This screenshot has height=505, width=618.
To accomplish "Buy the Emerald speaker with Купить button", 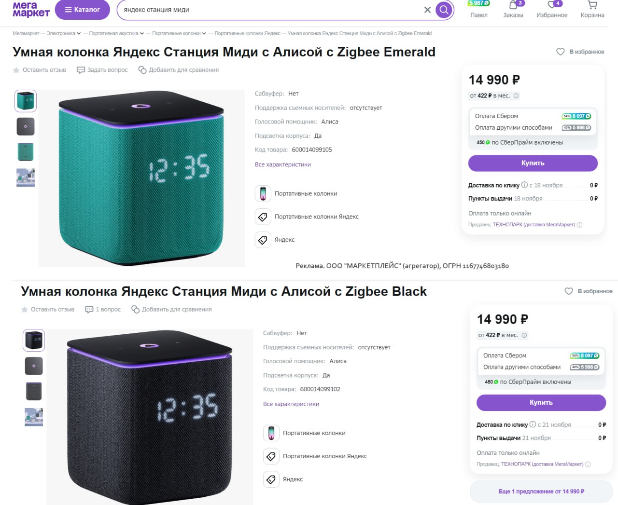I will pos(533,163).
